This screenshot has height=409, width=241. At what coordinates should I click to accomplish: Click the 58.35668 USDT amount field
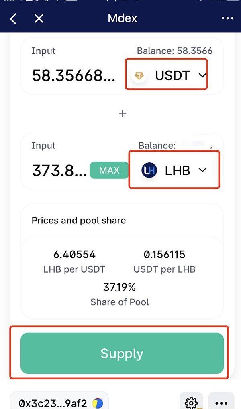tap(74, 75)
